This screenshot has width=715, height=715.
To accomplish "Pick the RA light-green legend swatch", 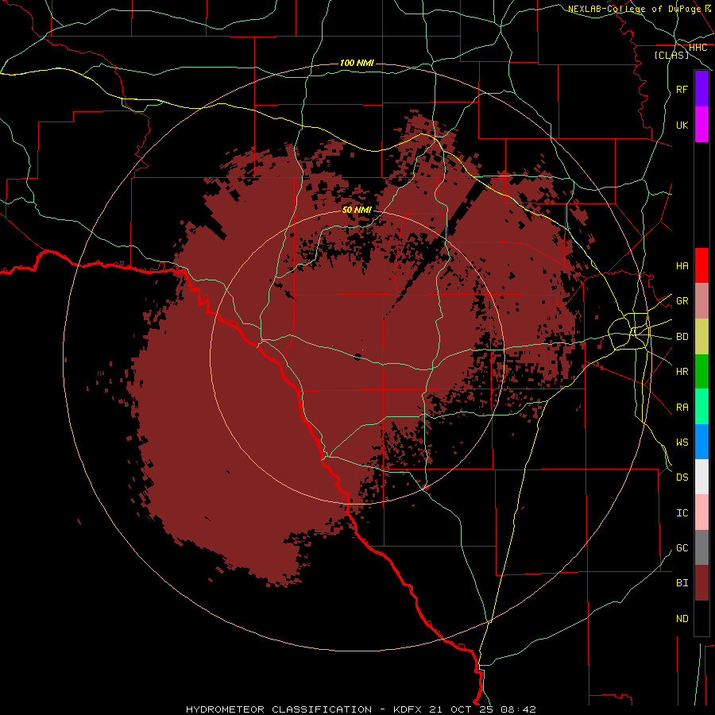I will (x=701, y=407).
